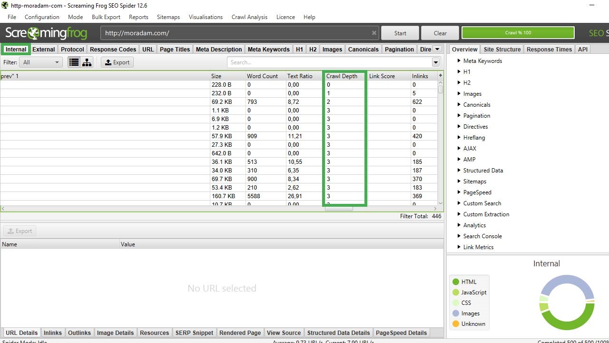
Task: Click the Size column header
Action: click(x=227, y=76)
